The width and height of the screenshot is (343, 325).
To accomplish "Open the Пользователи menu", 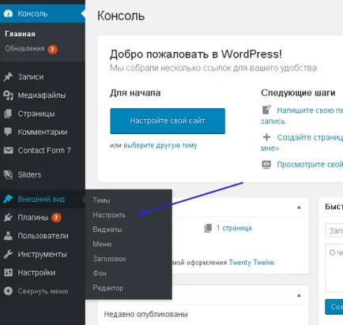I will click(x=43, y=236).
